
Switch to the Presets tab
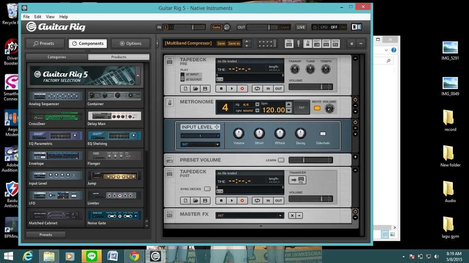coord(45,43)
